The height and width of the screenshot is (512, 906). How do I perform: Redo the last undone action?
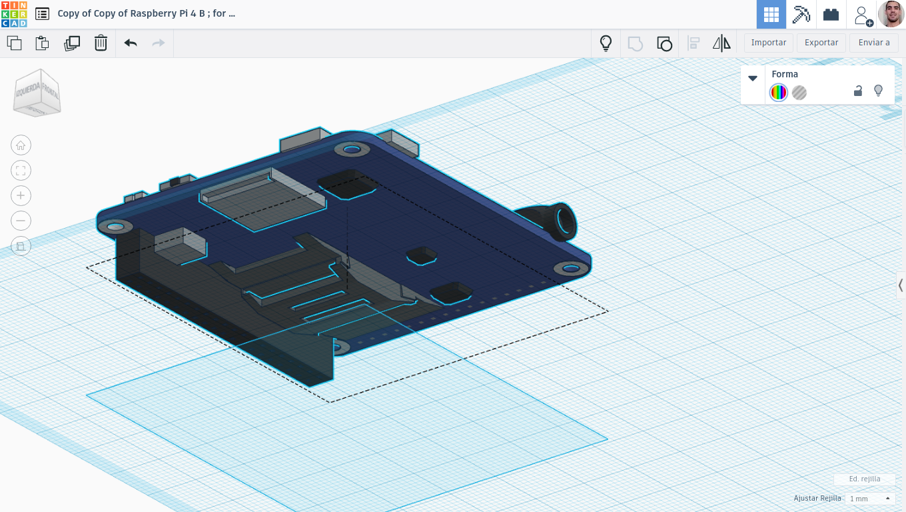click(159, 43)
